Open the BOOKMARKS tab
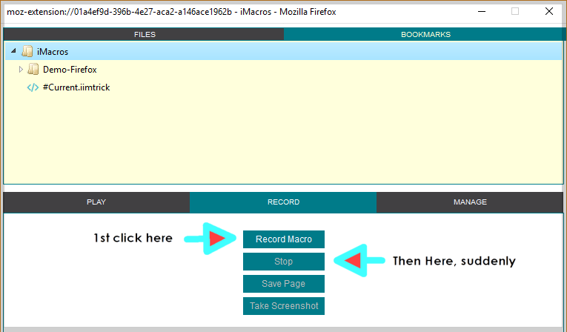567x332 pixels. pos(425,34)
